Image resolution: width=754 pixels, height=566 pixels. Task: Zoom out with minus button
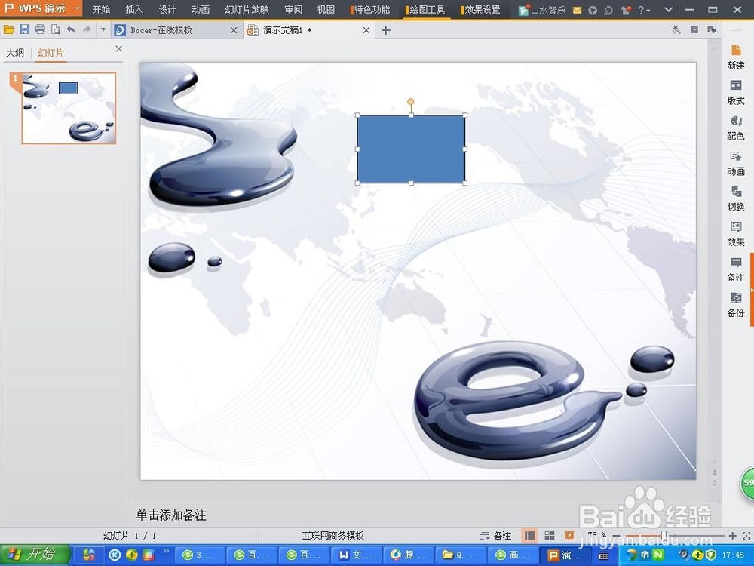point(617,536)
